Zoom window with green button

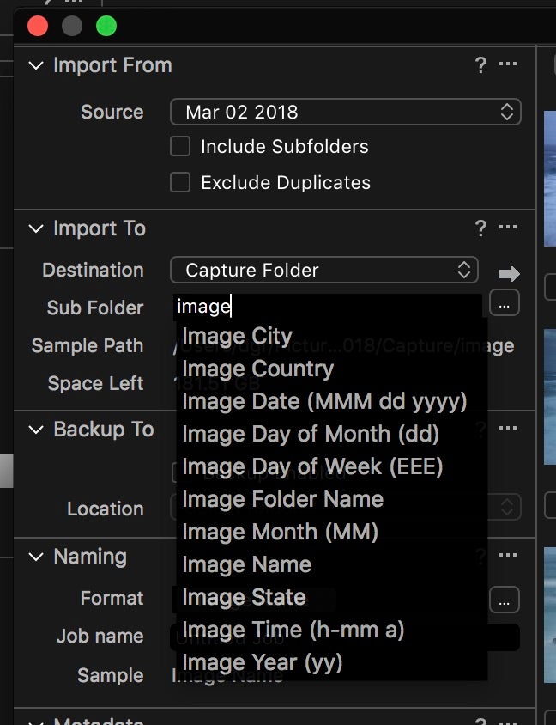tap(106, 26)
